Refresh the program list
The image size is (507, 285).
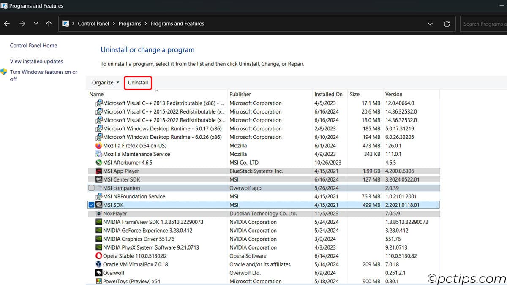point(447,24)
